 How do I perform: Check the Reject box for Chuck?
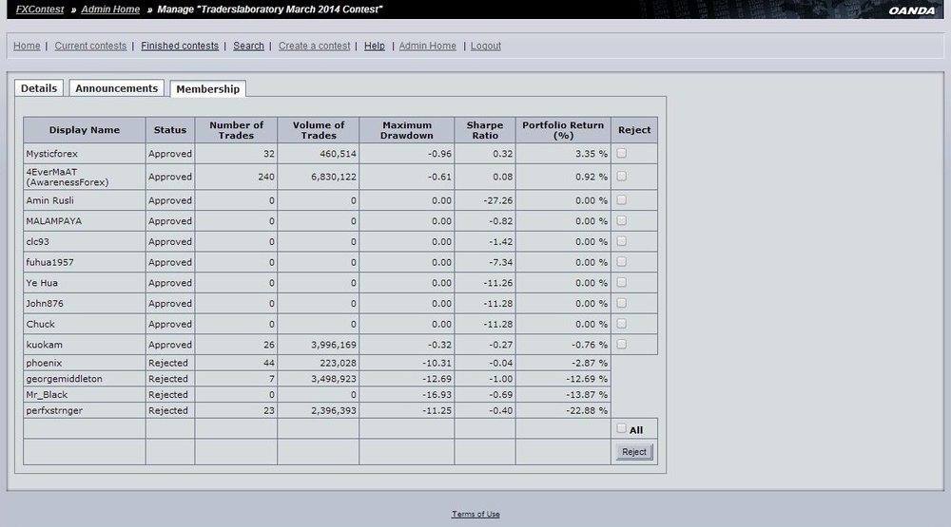pyautogui.click(x=622, y=324)
